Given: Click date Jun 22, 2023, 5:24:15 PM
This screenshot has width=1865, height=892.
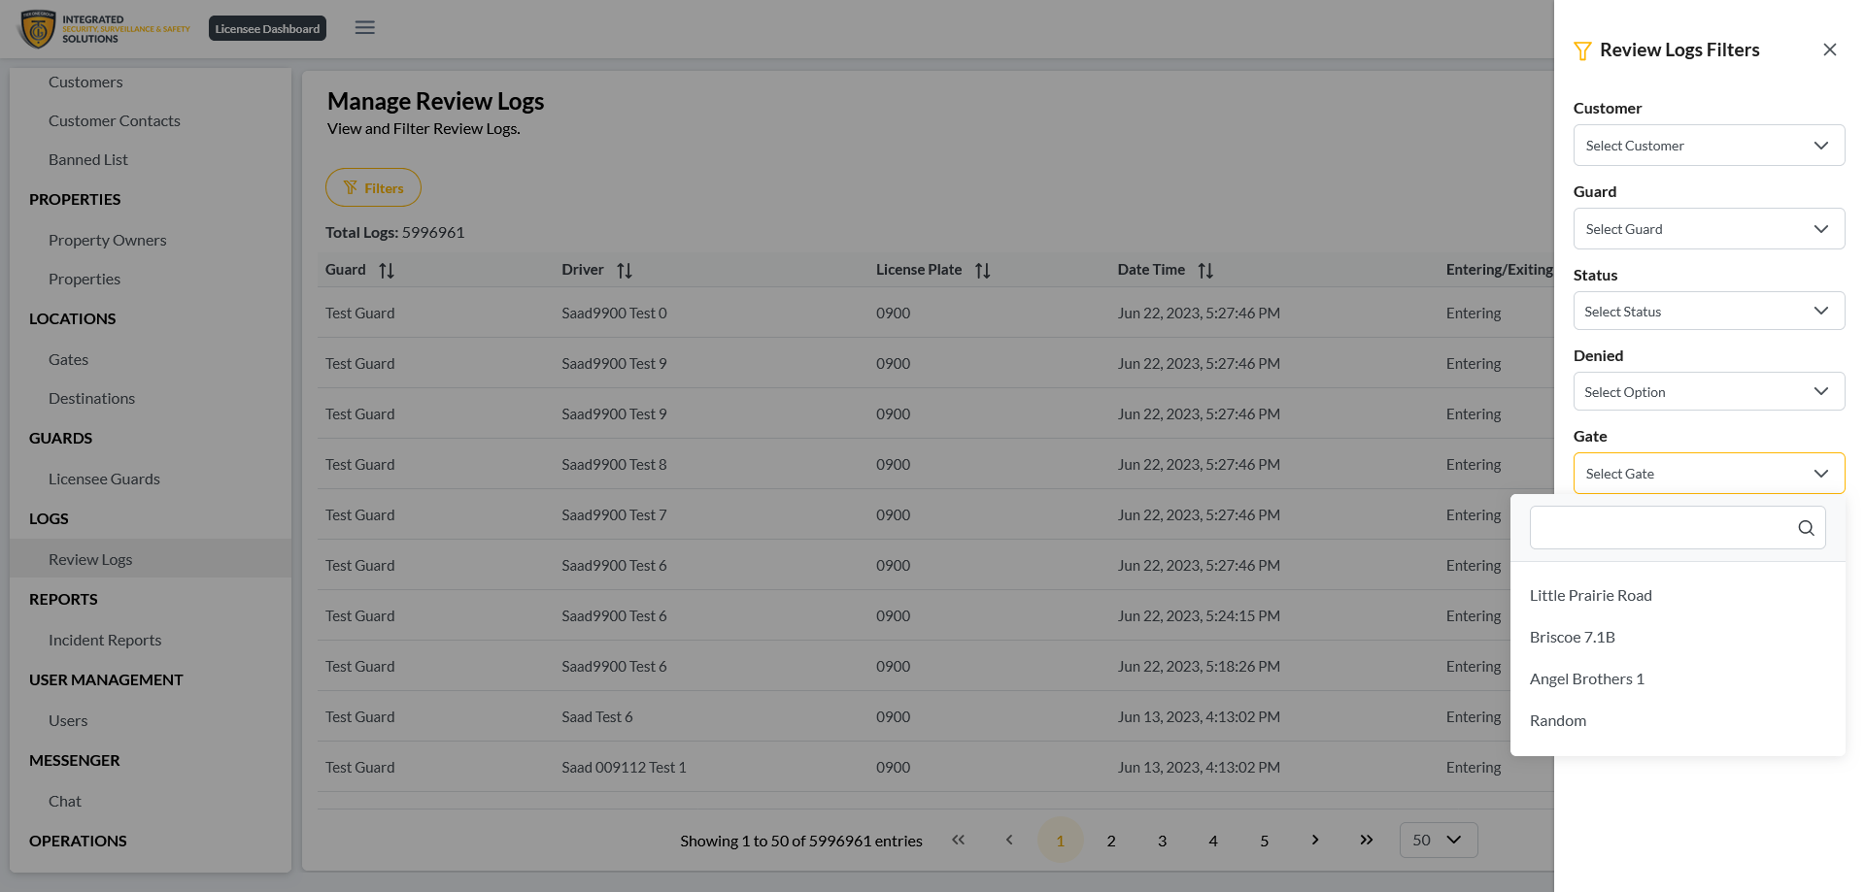Looking at the screenshot, I should coord(1199,616).
